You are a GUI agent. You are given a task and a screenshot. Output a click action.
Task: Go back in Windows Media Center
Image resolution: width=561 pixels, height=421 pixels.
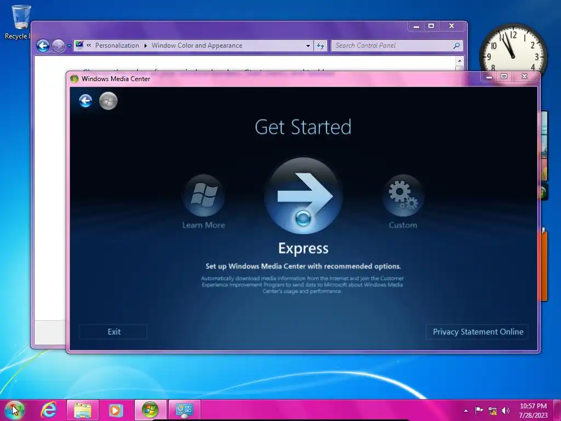[85, 101]
